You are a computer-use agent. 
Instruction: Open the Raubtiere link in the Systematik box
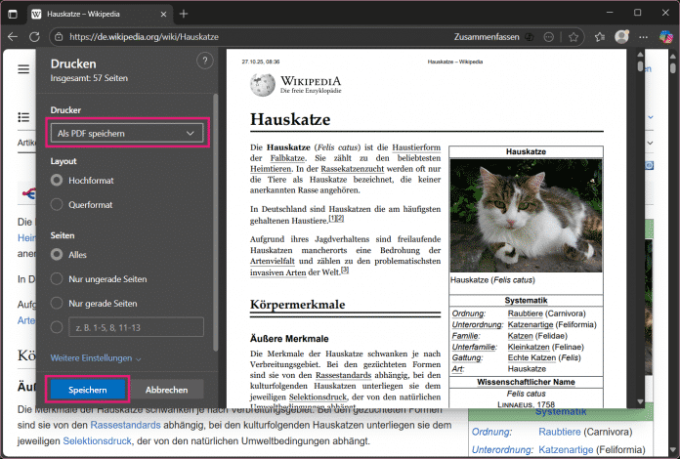tap(560, 432)
